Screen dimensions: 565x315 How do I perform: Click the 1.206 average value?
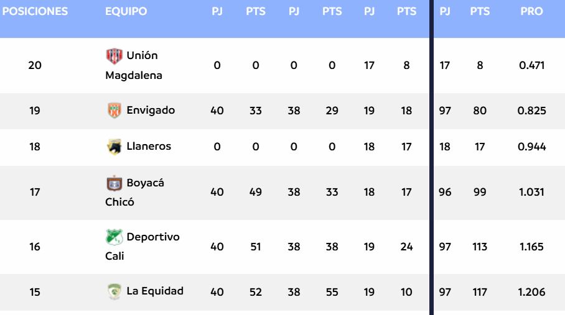coord(532,291)
